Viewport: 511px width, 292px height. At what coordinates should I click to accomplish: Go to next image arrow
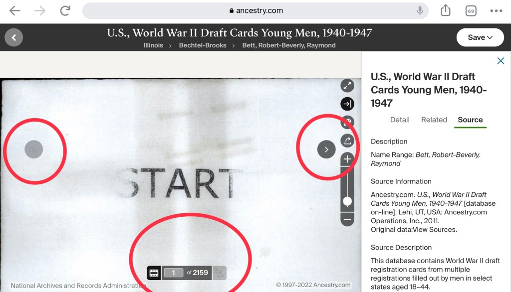(x=326, y=149)
